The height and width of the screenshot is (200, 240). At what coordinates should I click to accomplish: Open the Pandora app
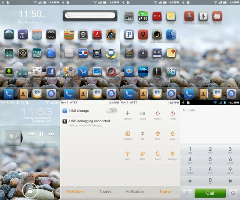tap(129, 35)
